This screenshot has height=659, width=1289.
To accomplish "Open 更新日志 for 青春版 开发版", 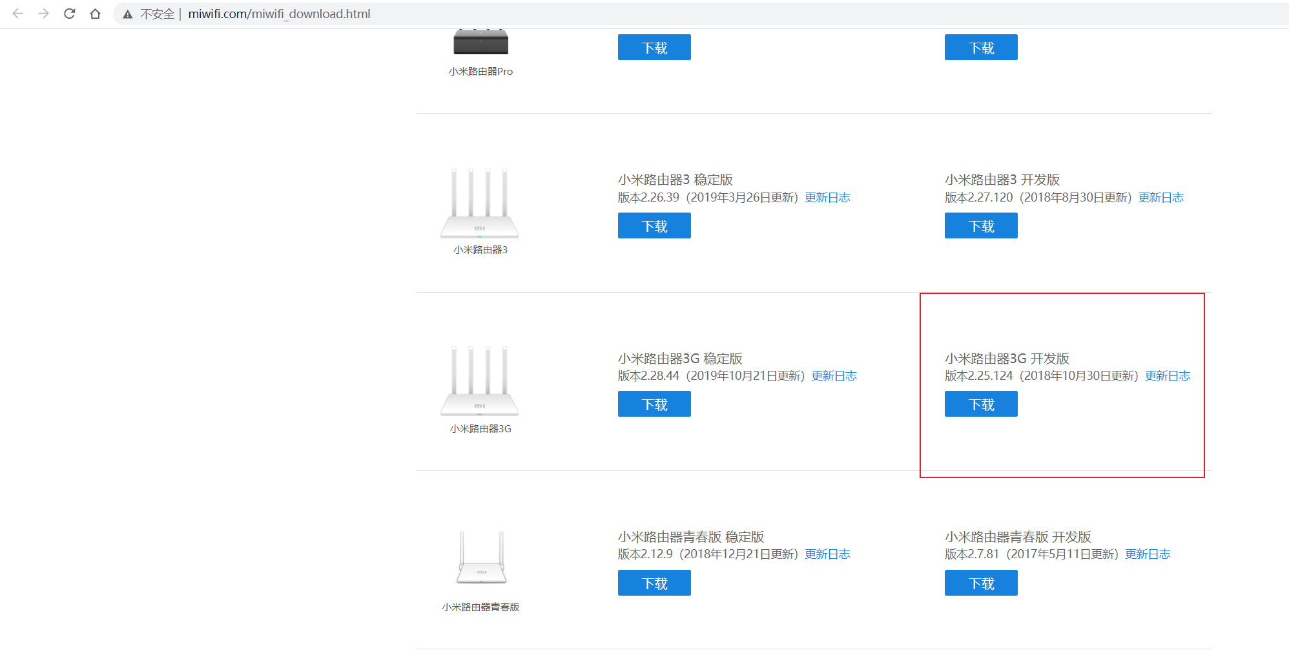I will point(1148,554).
